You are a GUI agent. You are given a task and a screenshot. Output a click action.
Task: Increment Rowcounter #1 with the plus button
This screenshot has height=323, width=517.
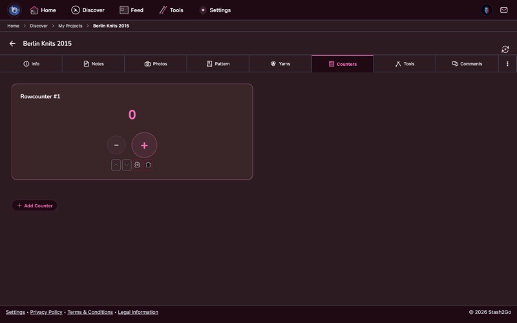point(144,145)
